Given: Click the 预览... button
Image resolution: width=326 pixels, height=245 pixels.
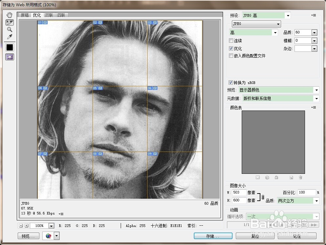Looking at the screenshot, I should (29, 236).
